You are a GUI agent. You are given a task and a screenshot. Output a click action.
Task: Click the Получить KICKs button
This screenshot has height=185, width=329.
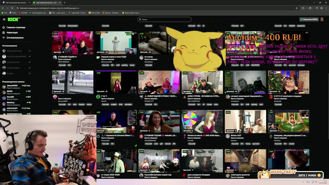coord(309,20)
